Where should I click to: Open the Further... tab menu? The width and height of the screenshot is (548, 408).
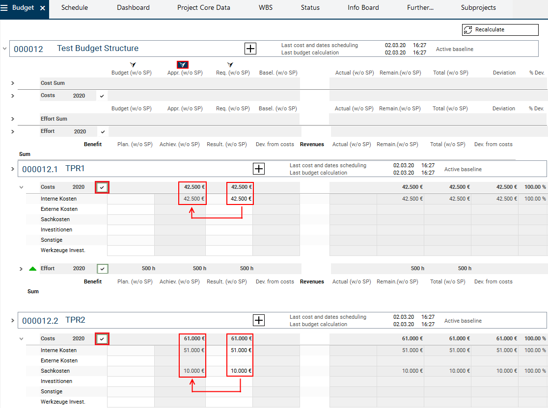420,8
